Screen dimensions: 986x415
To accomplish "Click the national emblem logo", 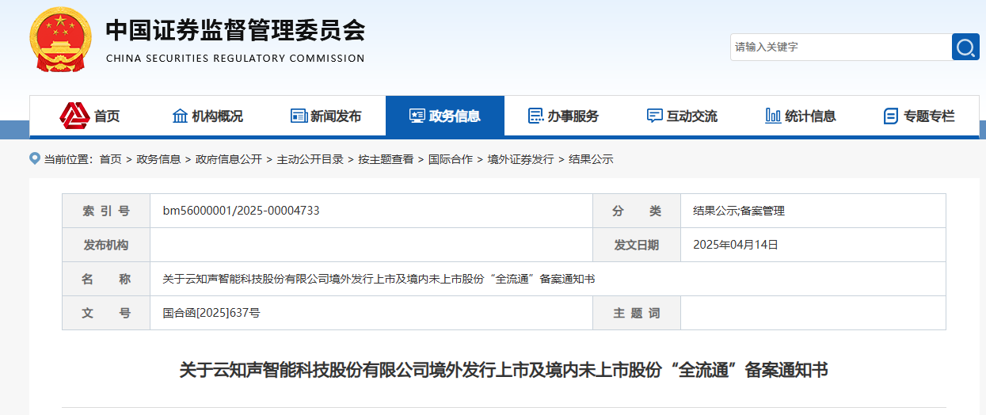I will click(60, 40).
